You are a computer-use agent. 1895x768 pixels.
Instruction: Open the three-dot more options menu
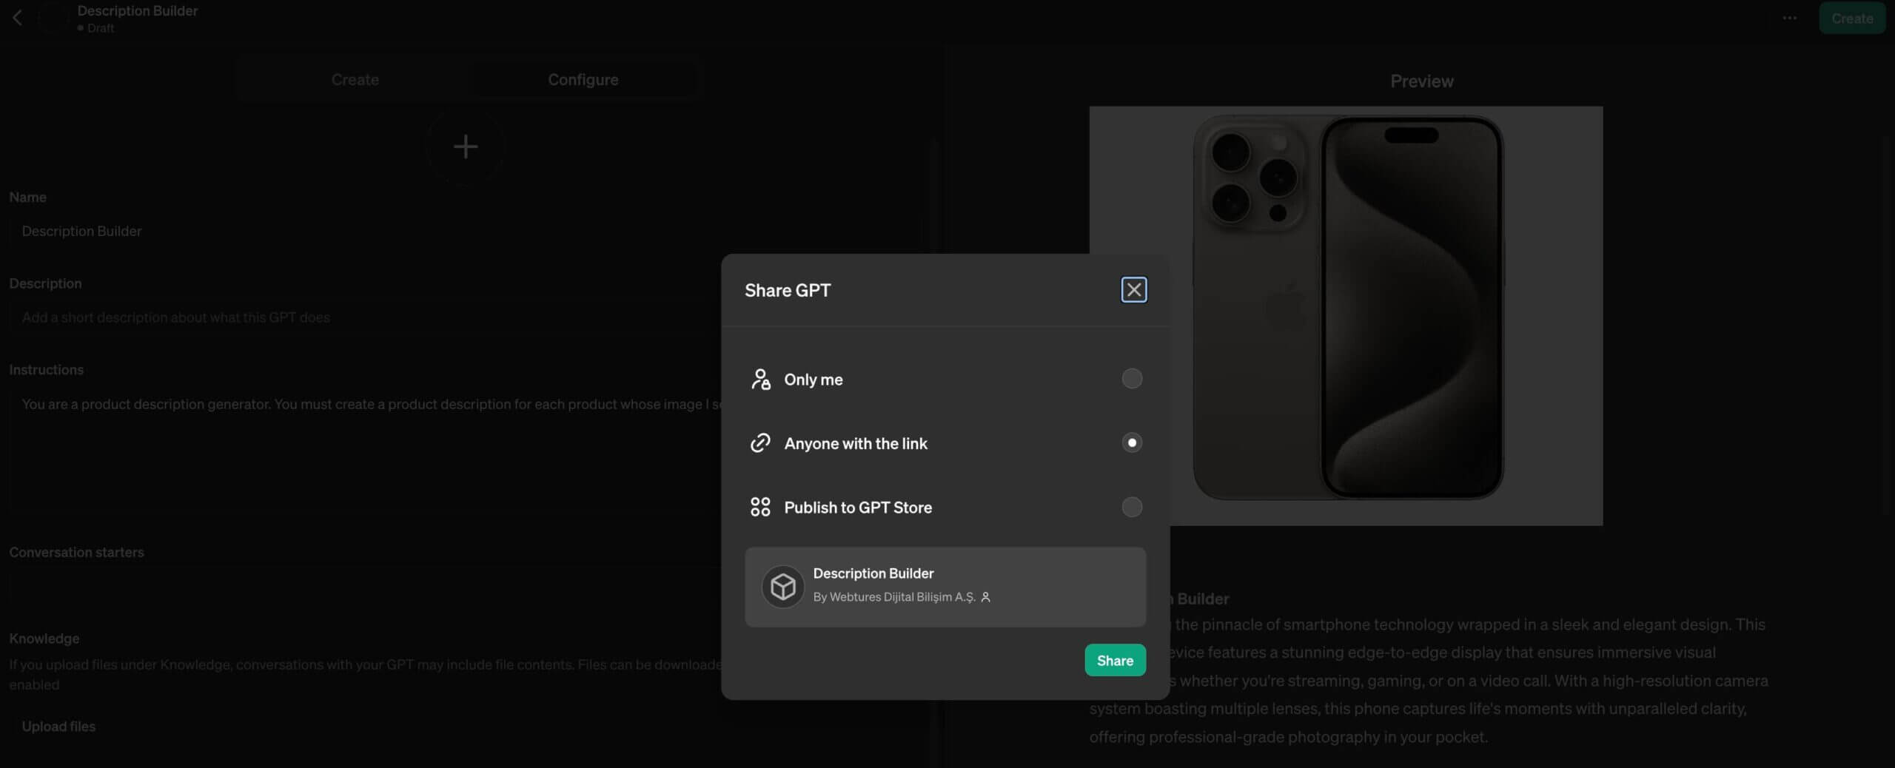(x=1789, y=18)
